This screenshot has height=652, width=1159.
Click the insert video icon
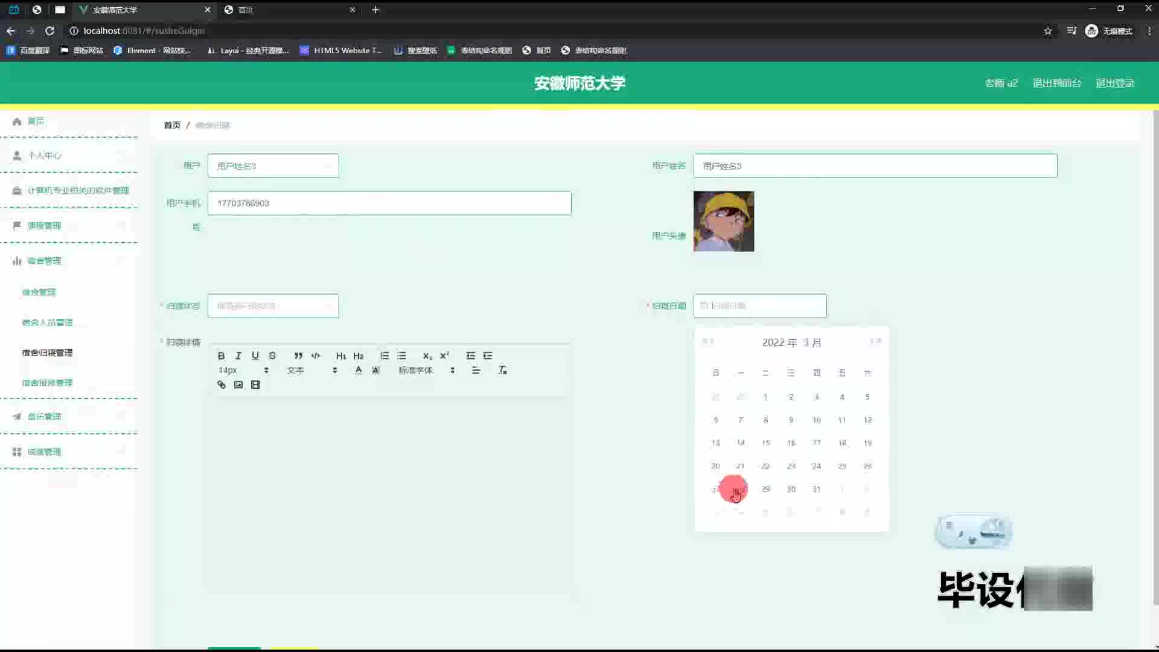255,385
